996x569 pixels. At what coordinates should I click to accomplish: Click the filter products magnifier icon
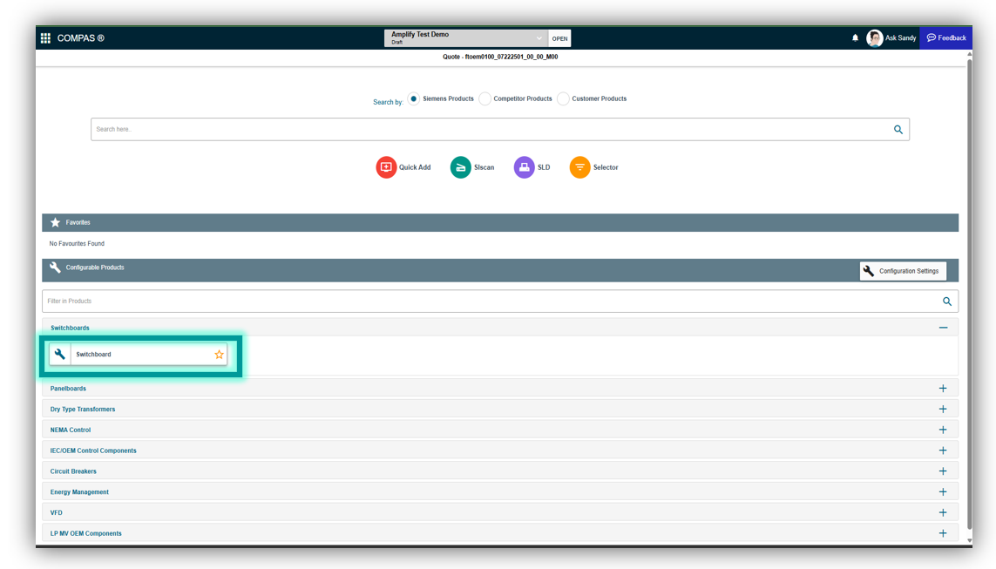pos(947,301)
